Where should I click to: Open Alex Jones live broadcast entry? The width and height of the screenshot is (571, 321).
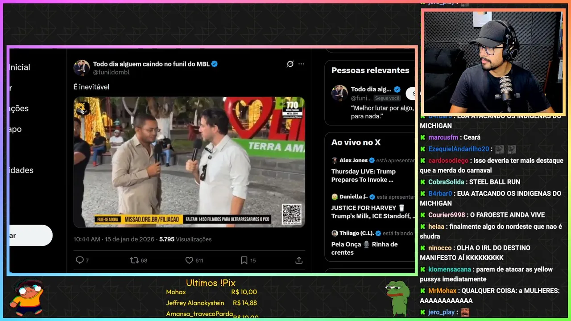pos(373,171)
